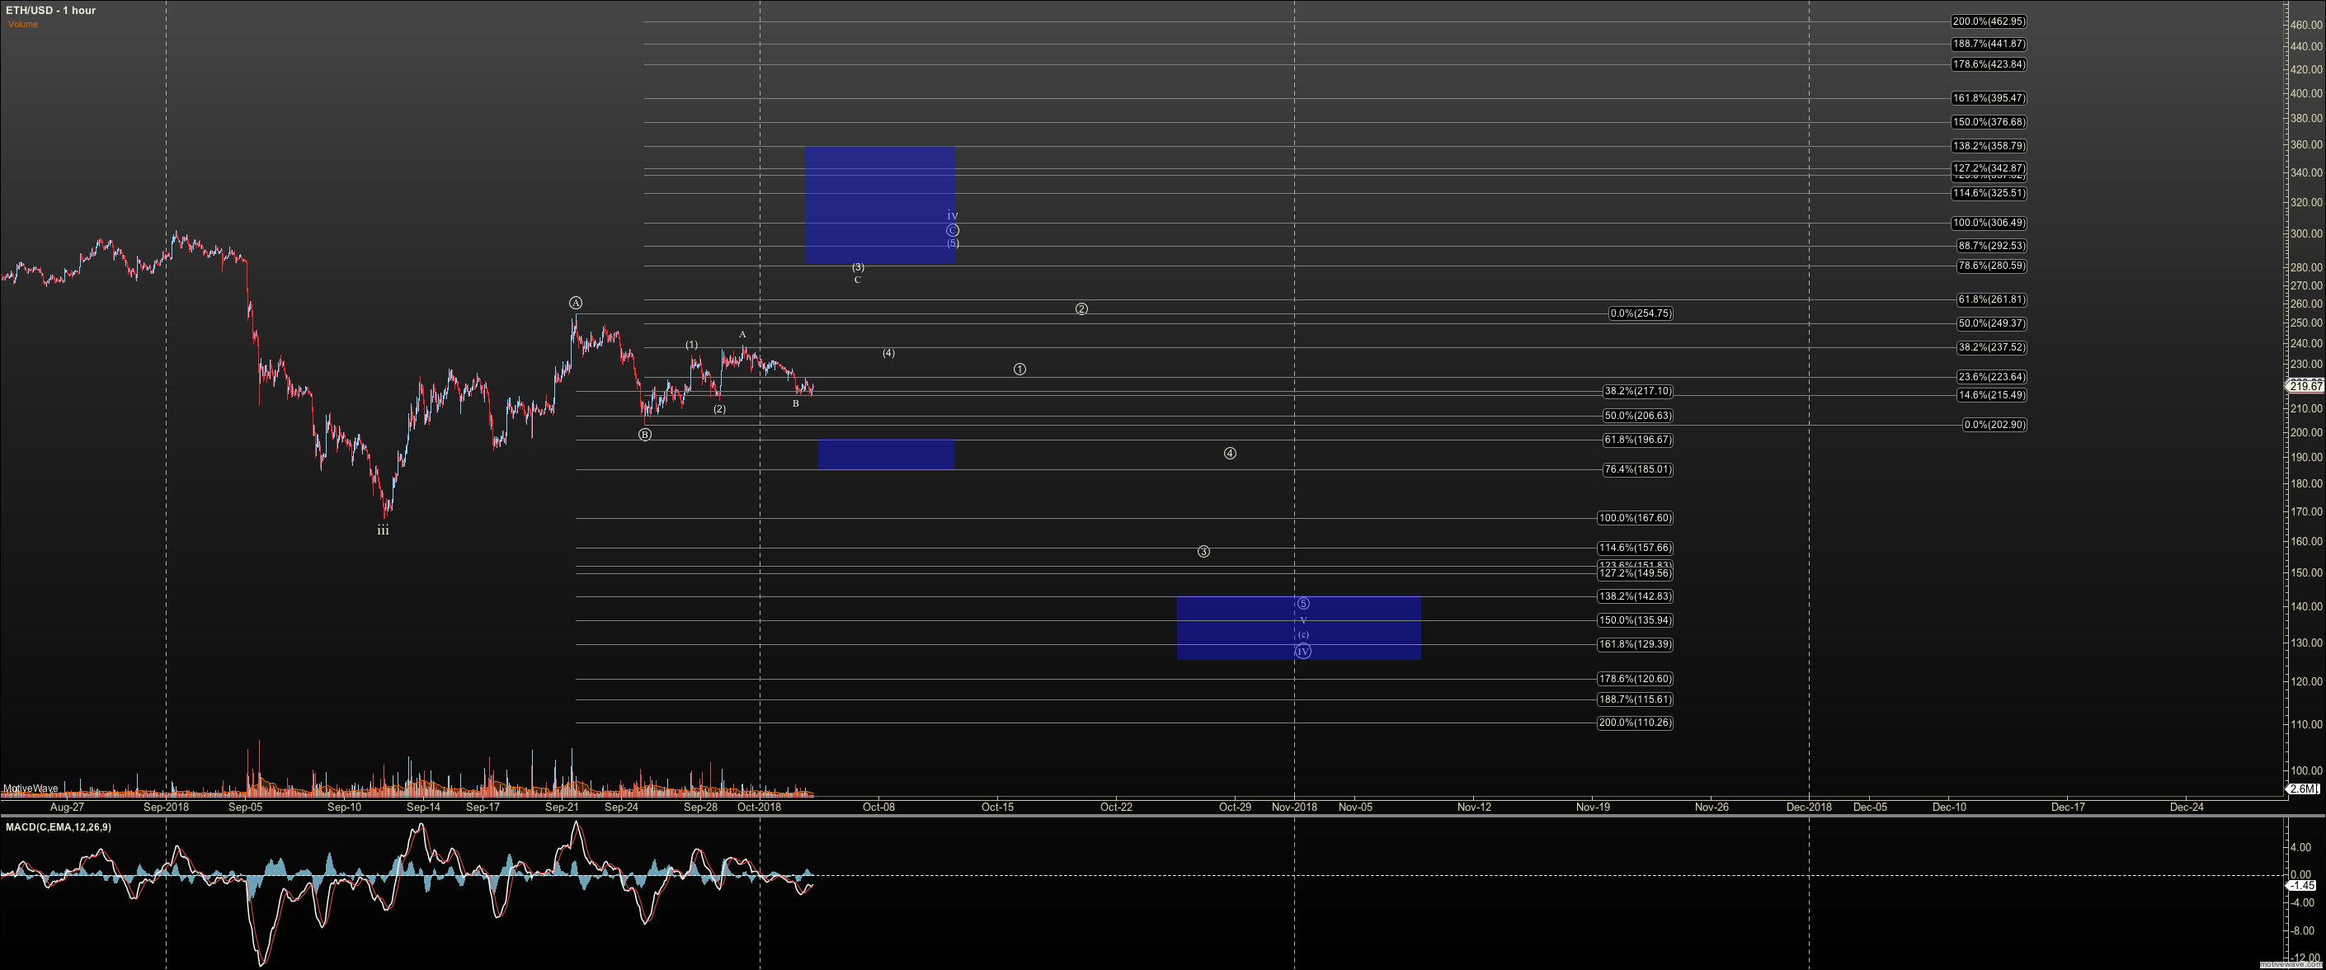2326x970 pixels.
Task: Select the 38.2%(237.52) Fibonacci label
Action: pyautogui.click(x=1991, y=348)
